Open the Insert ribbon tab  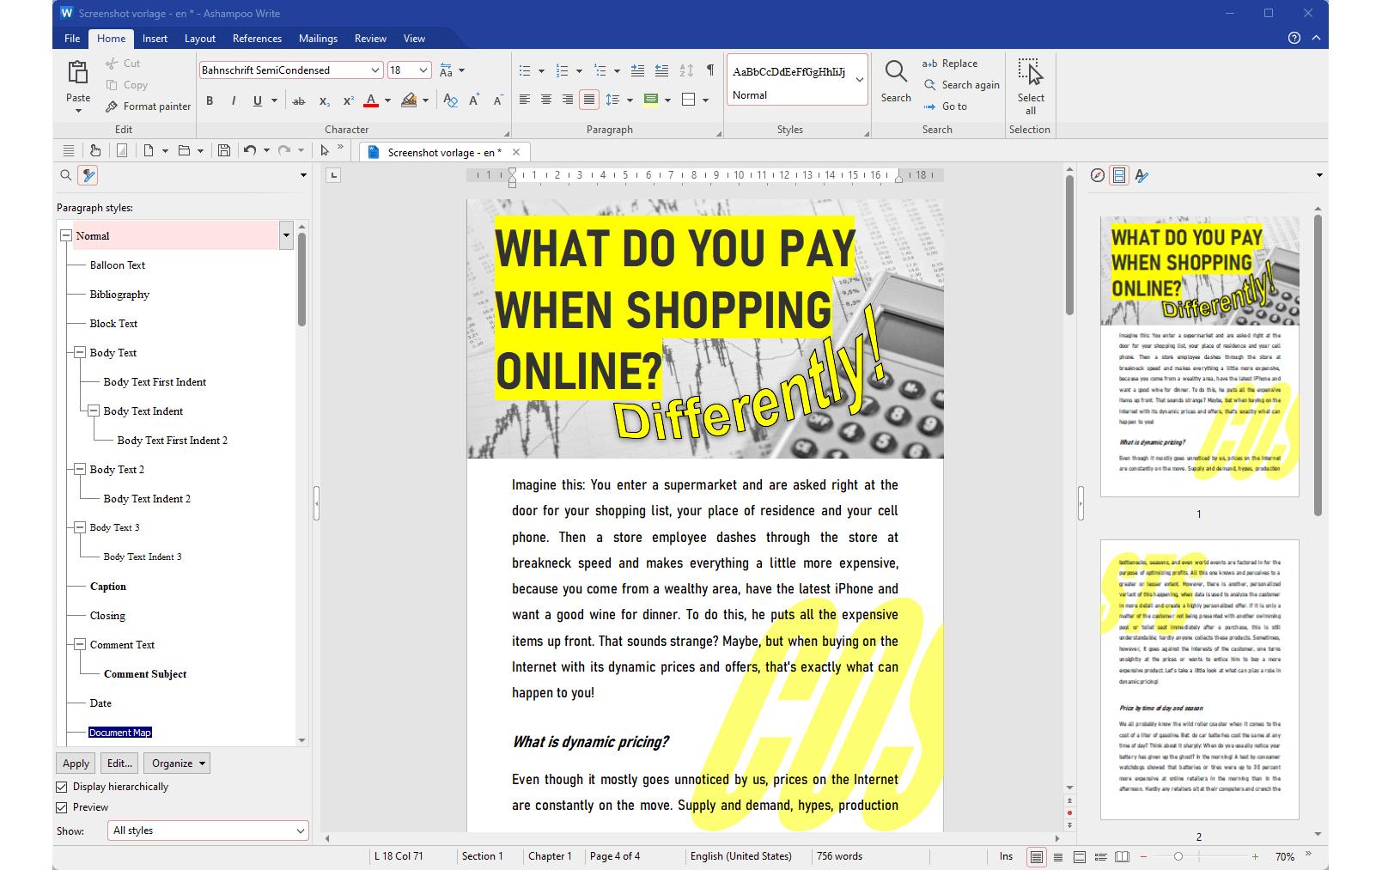[x=155, y=39]
